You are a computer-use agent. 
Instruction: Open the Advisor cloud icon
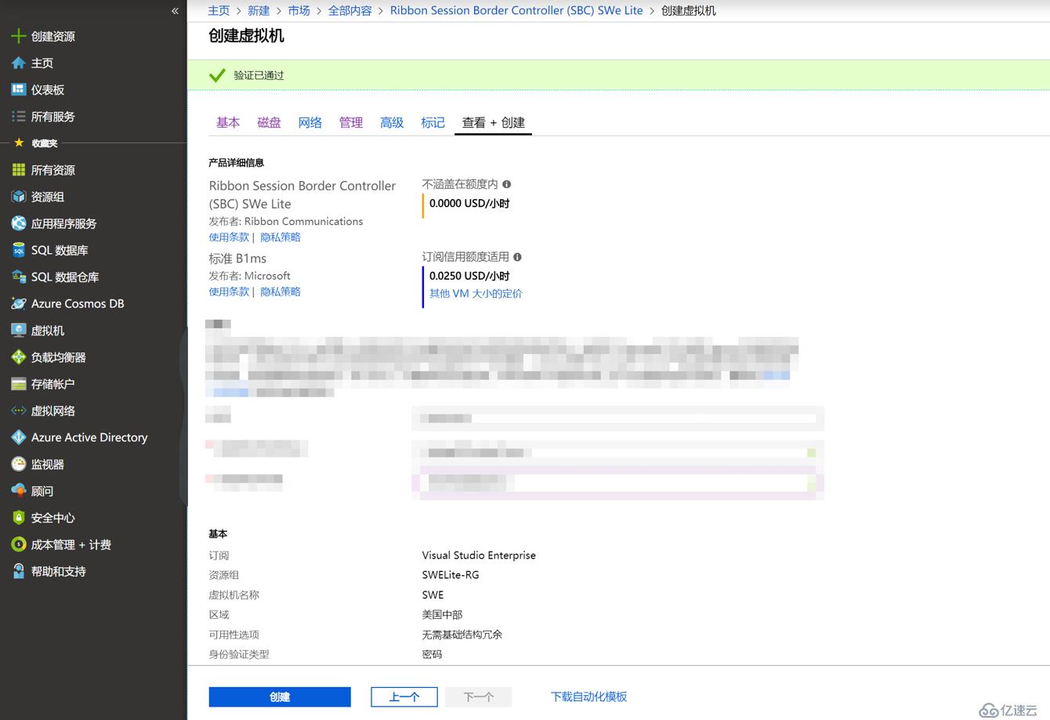(18, 490)
